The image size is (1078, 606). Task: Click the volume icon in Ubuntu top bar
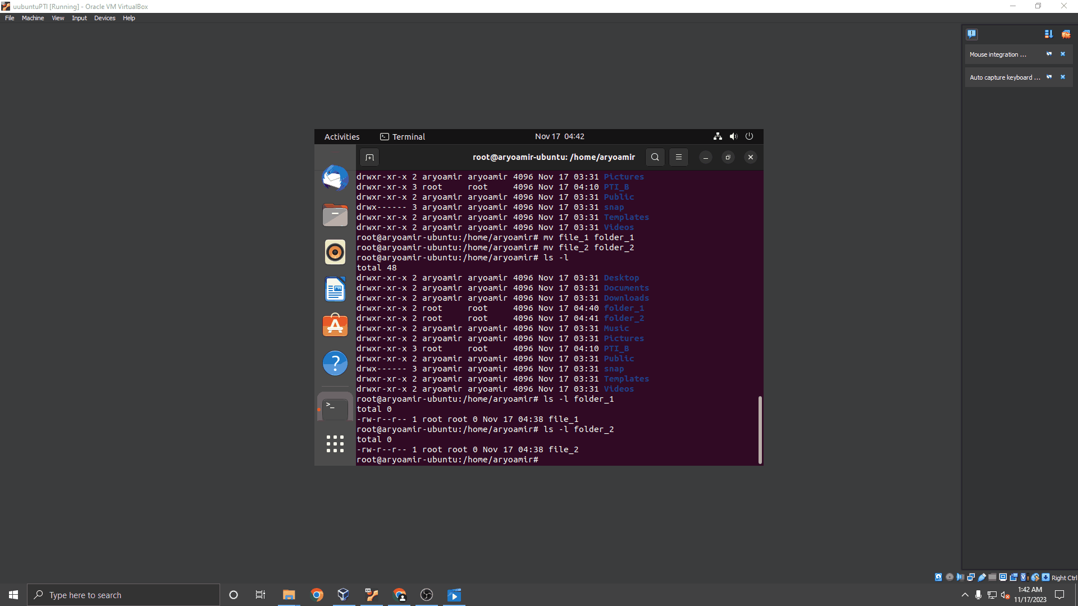733,136
